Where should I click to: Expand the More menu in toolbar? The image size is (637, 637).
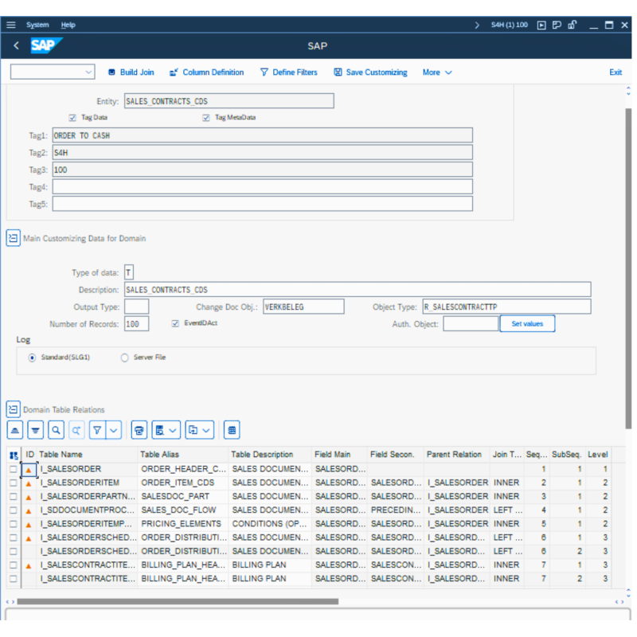[x=437, y=72]
